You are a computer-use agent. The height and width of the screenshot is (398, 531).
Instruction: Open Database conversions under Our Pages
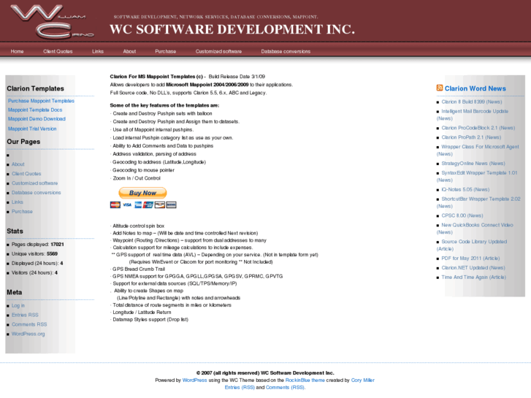pos(37,193)
